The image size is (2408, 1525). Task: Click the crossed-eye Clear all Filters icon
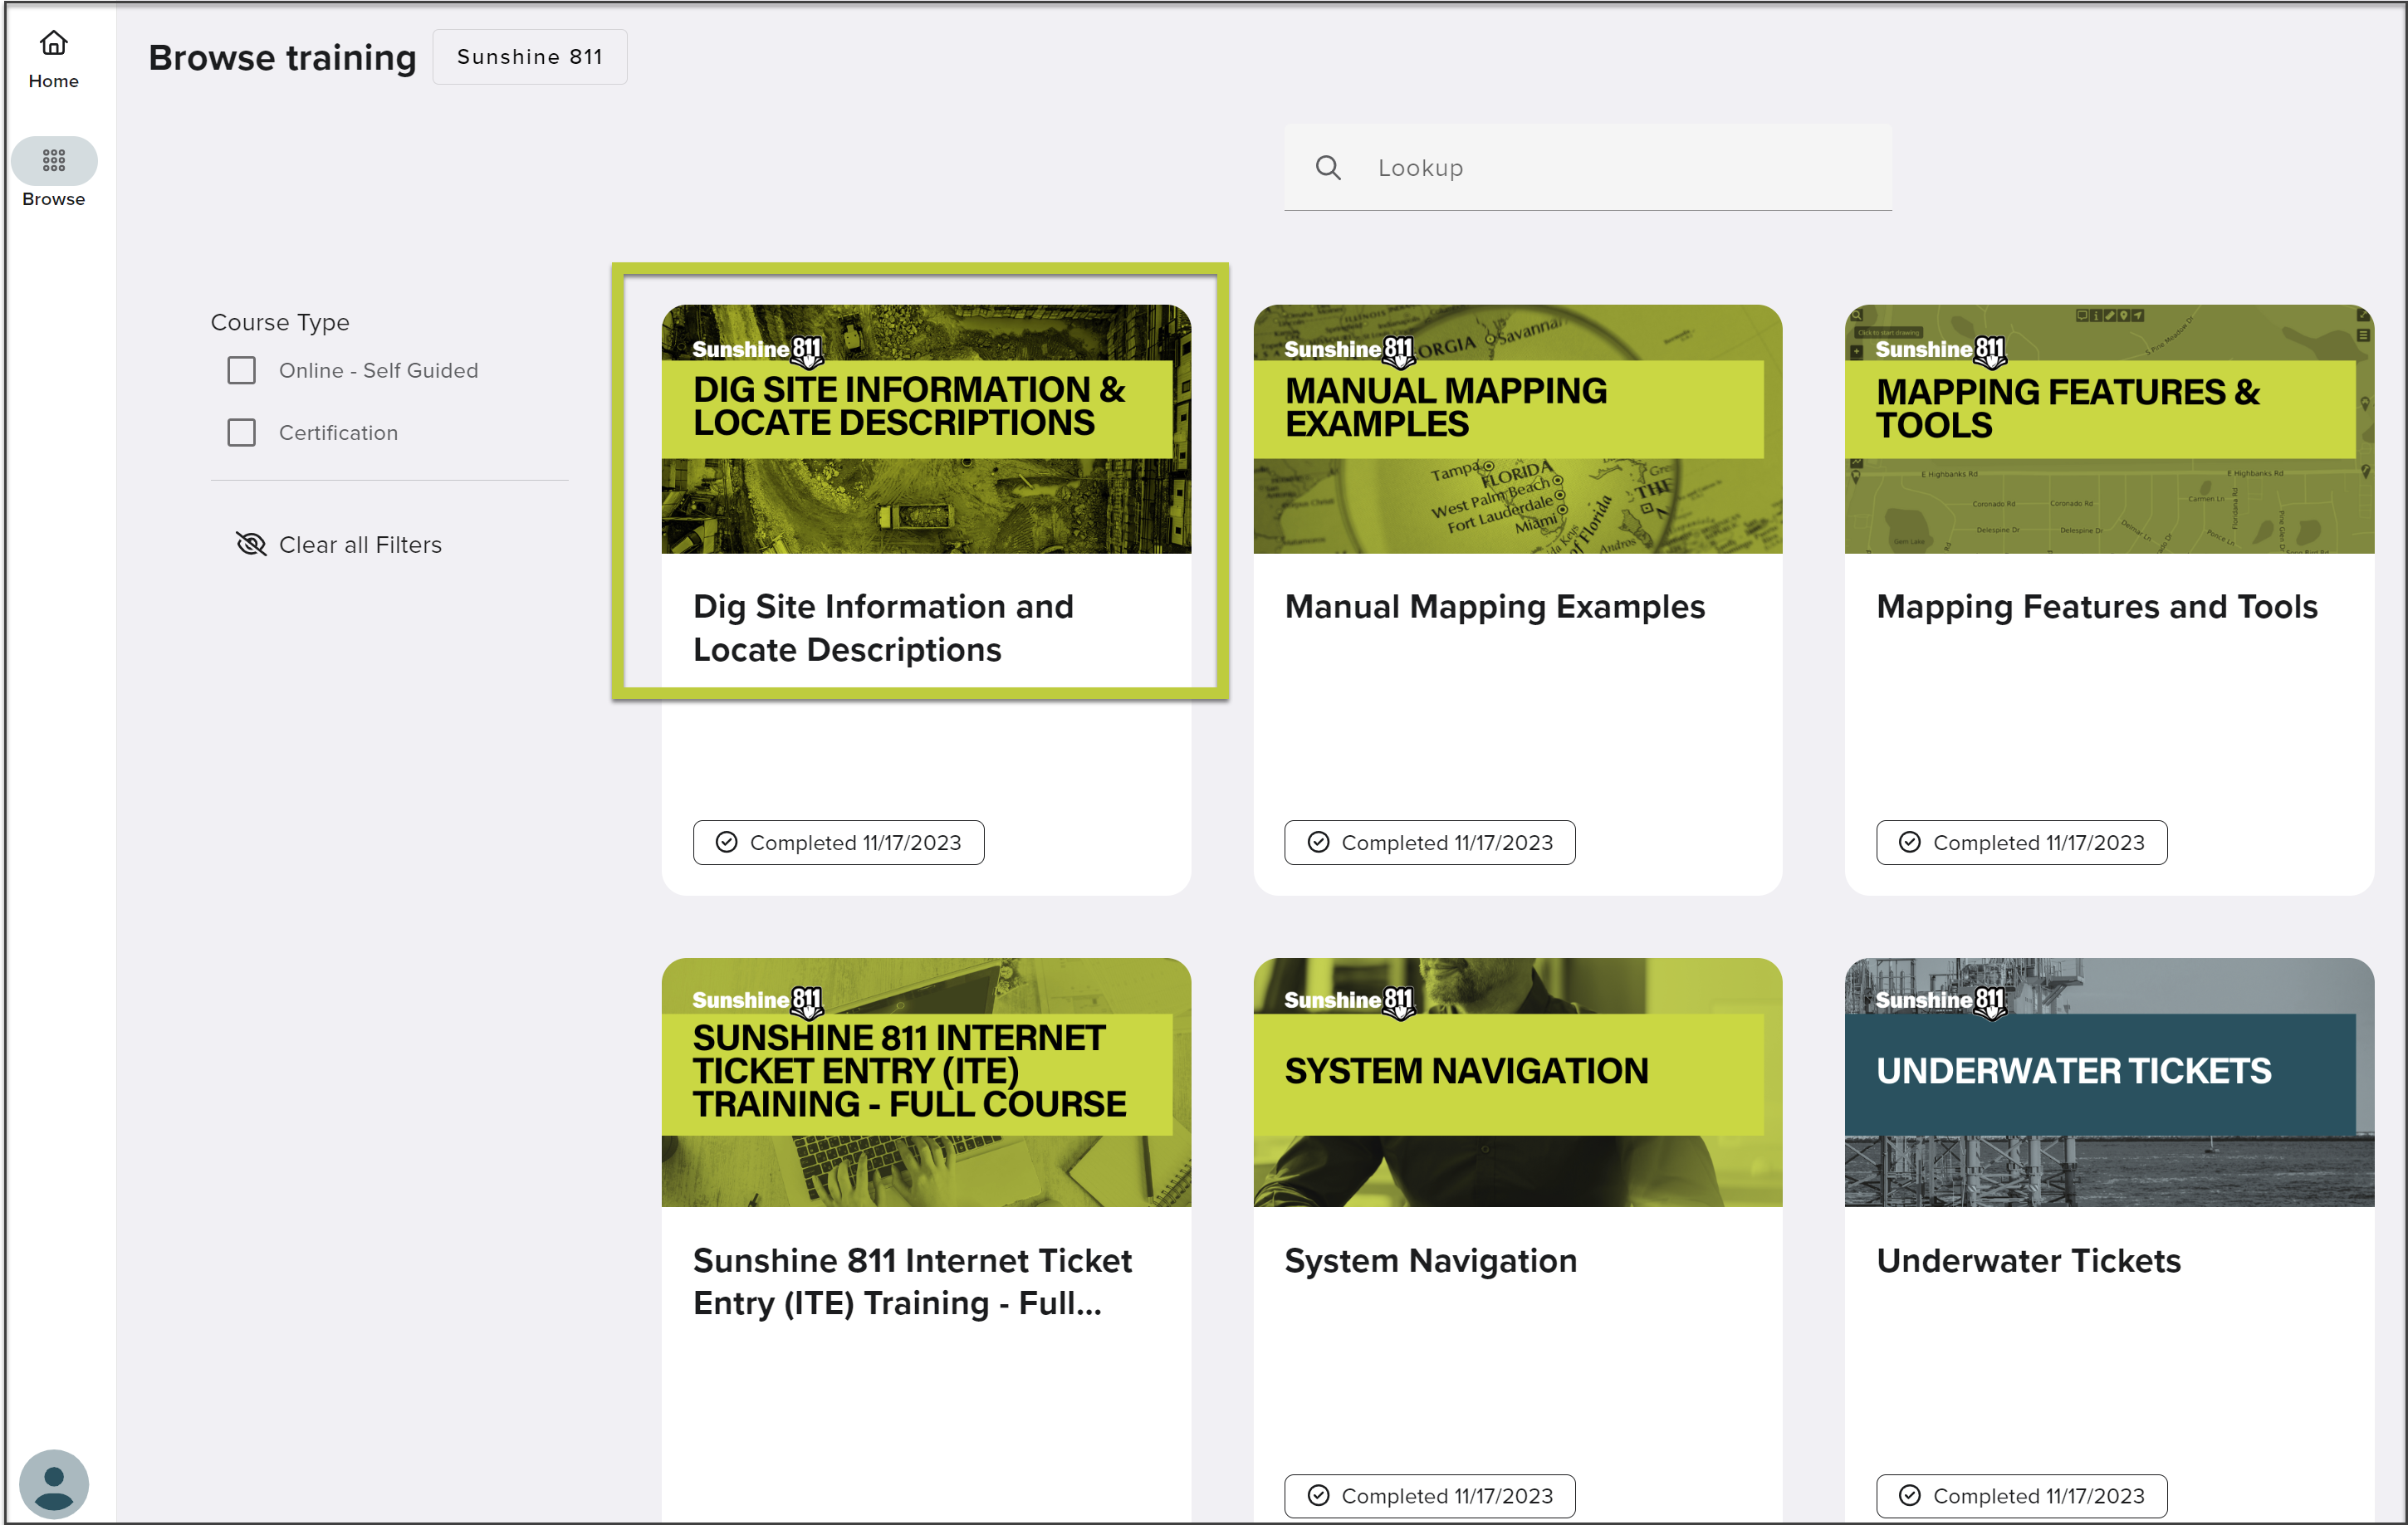[x=250, y=544]
